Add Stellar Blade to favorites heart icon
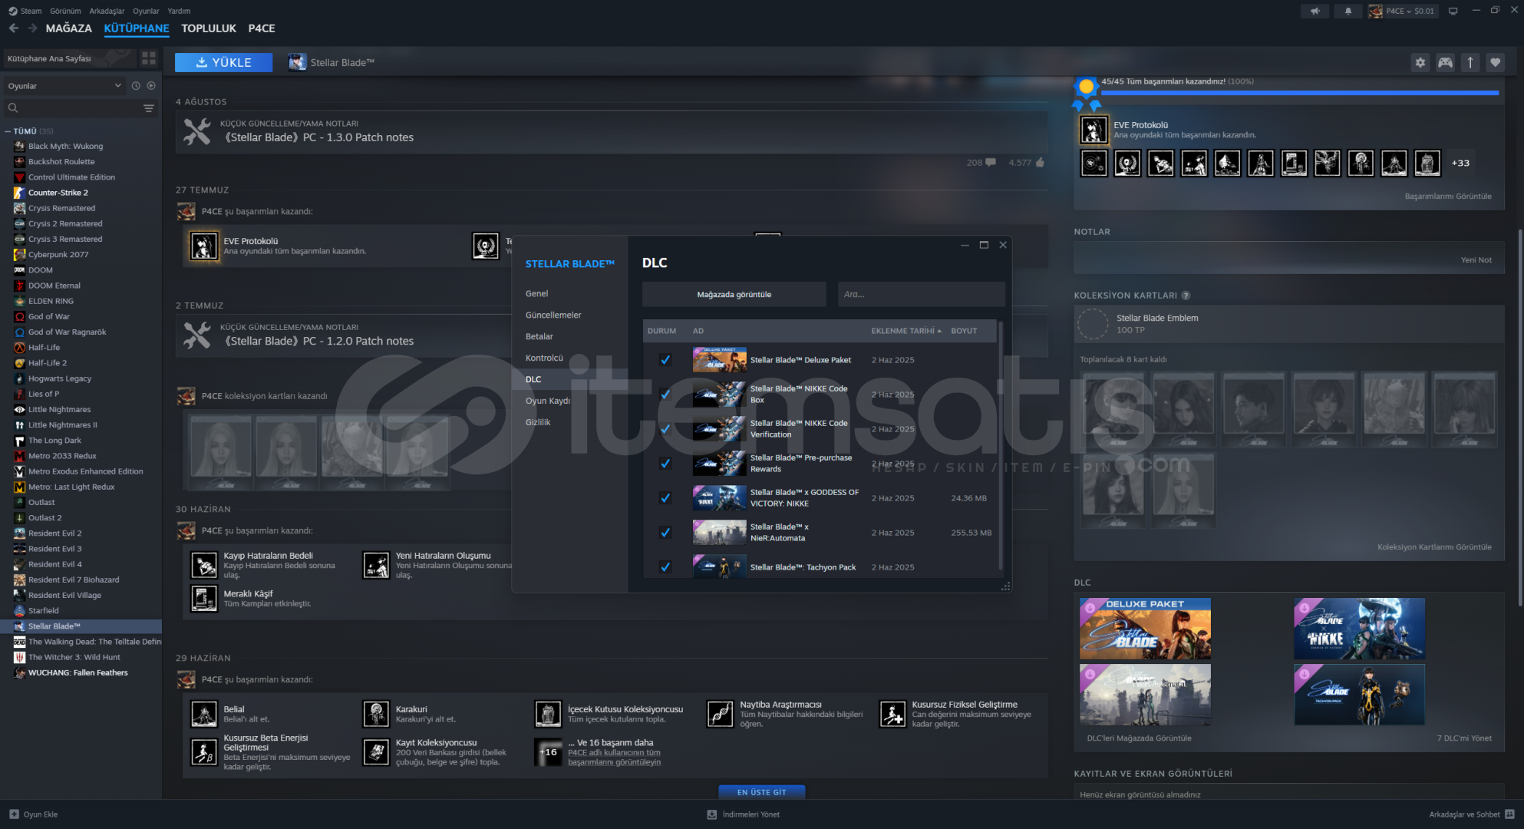This screenshot has width=1524, height=829. pos(1495,63)
